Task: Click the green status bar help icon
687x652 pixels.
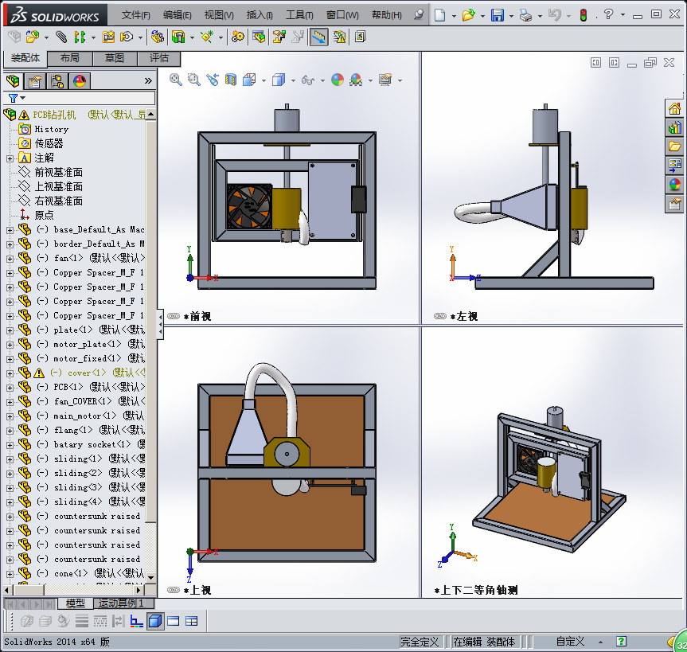Action: [x=621, y=642]
